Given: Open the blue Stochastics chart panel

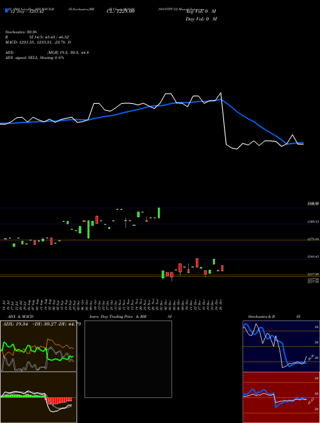Looking at the screenshot, I should (x=281, y=346).
